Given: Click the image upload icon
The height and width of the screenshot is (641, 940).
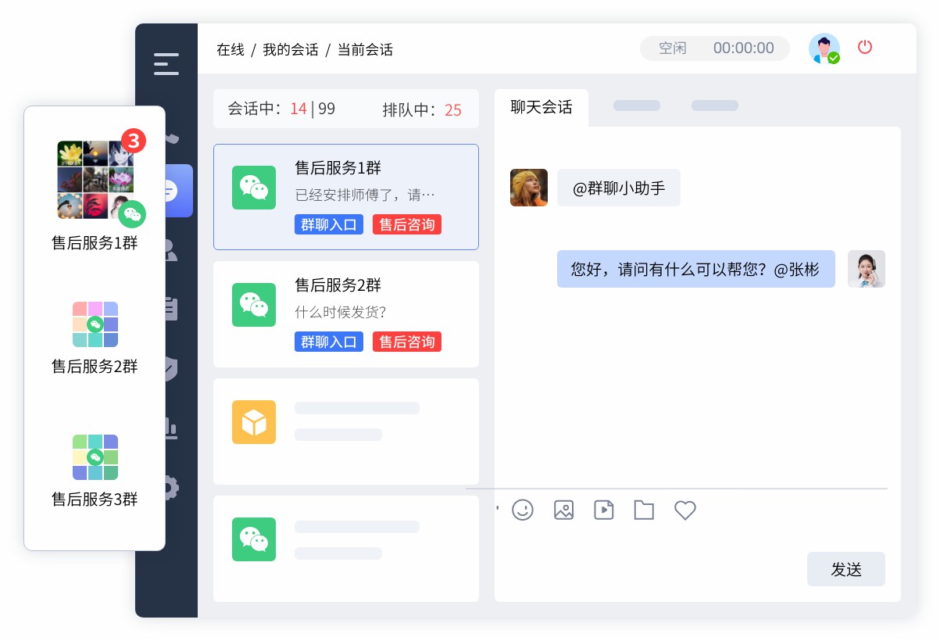Looking at the screenshot, I should click(563, 510).
